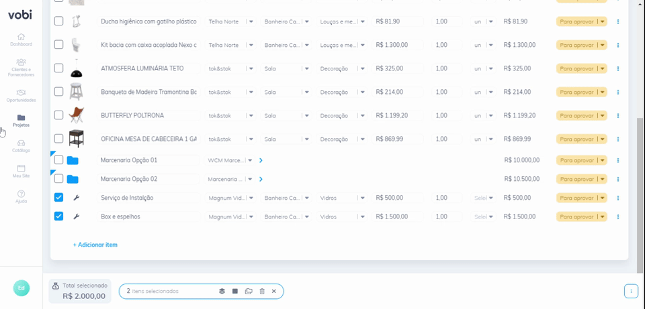The image size is (645, 309).
Task: Check the Marcenaria Opção 01 checkbox
Action: pyautogui.click(x=59, y=160)
